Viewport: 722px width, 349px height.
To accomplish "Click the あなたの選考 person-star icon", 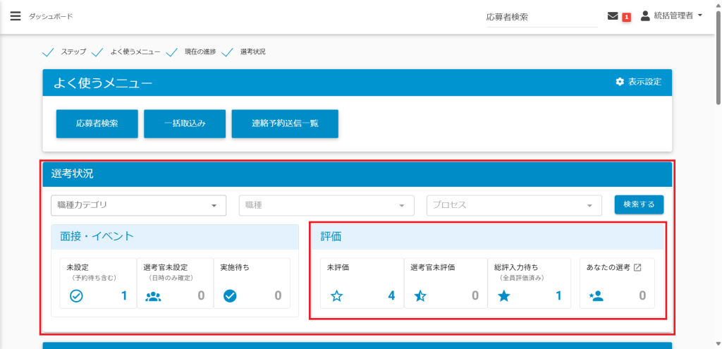I will 596,296.
